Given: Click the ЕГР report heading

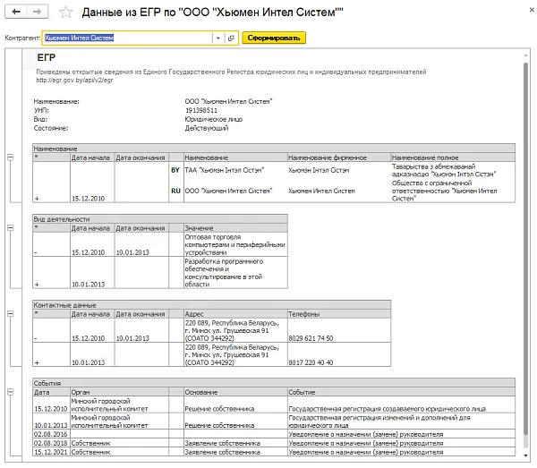Looking at the screenshot, I should tap(47, 57).
